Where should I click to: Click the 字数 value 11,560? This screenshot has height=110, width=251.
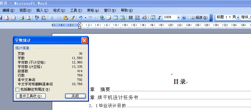point(77,58)
